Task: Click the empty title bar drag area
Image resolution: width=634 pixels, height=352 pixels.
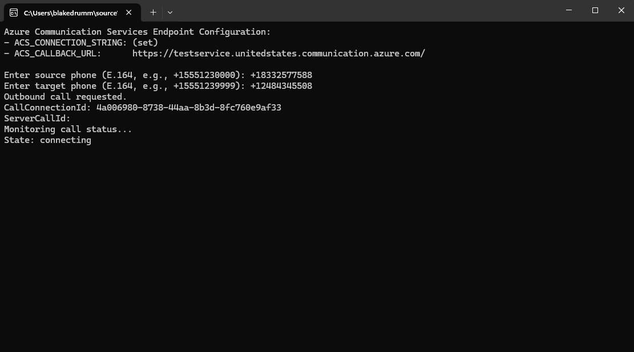Action: pos(365,11)
